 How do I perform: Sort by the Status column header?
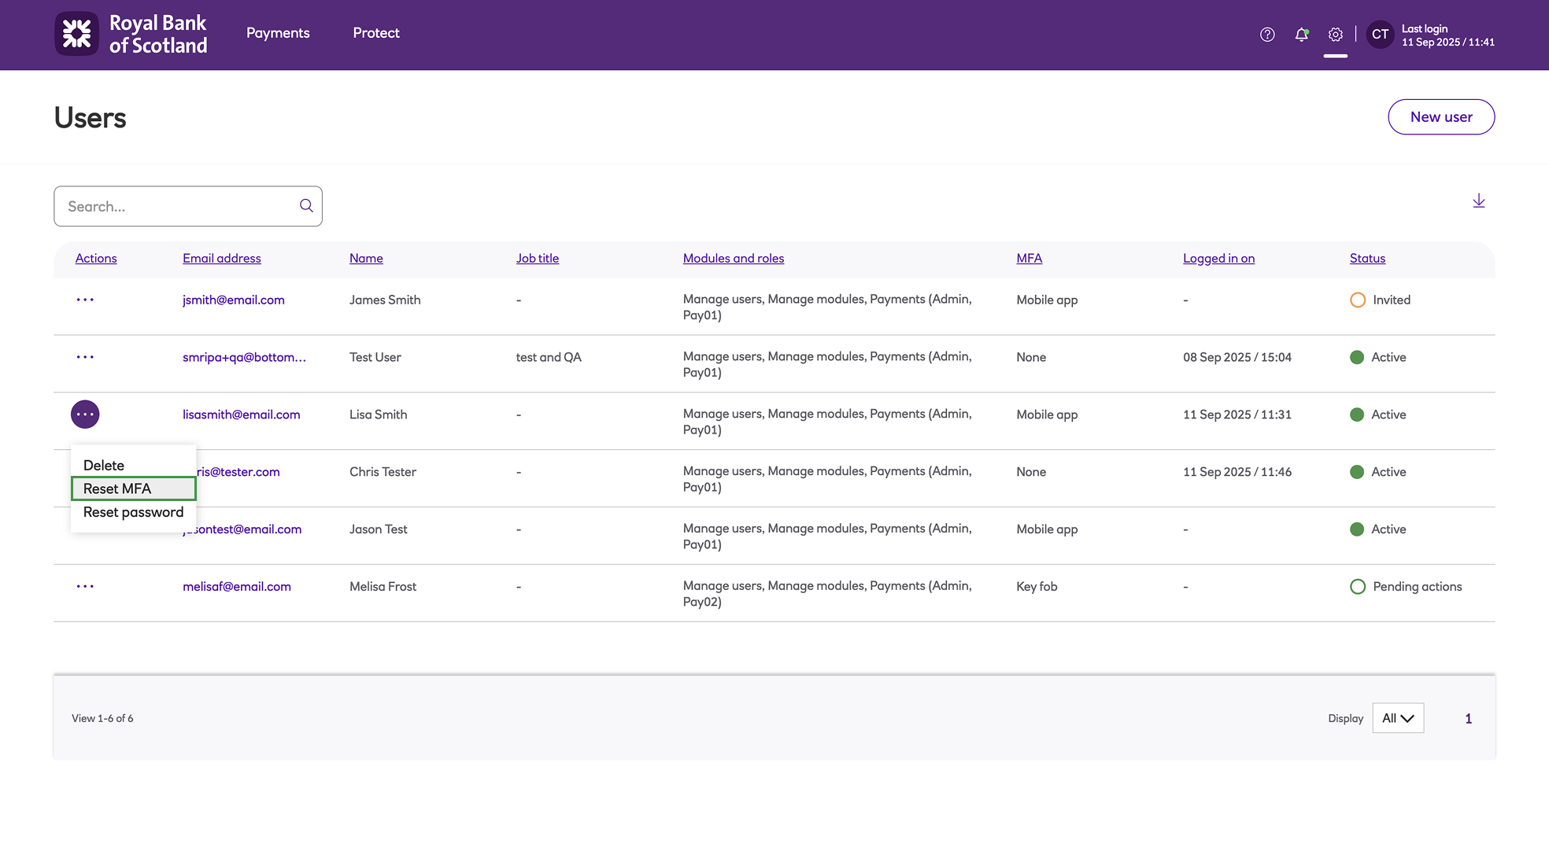point(1367,258)
